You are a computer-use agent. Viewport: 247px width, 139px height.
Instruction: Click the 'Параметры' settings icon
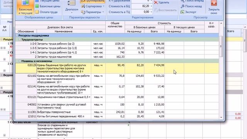pyautogui.click(x=83, y=12)
